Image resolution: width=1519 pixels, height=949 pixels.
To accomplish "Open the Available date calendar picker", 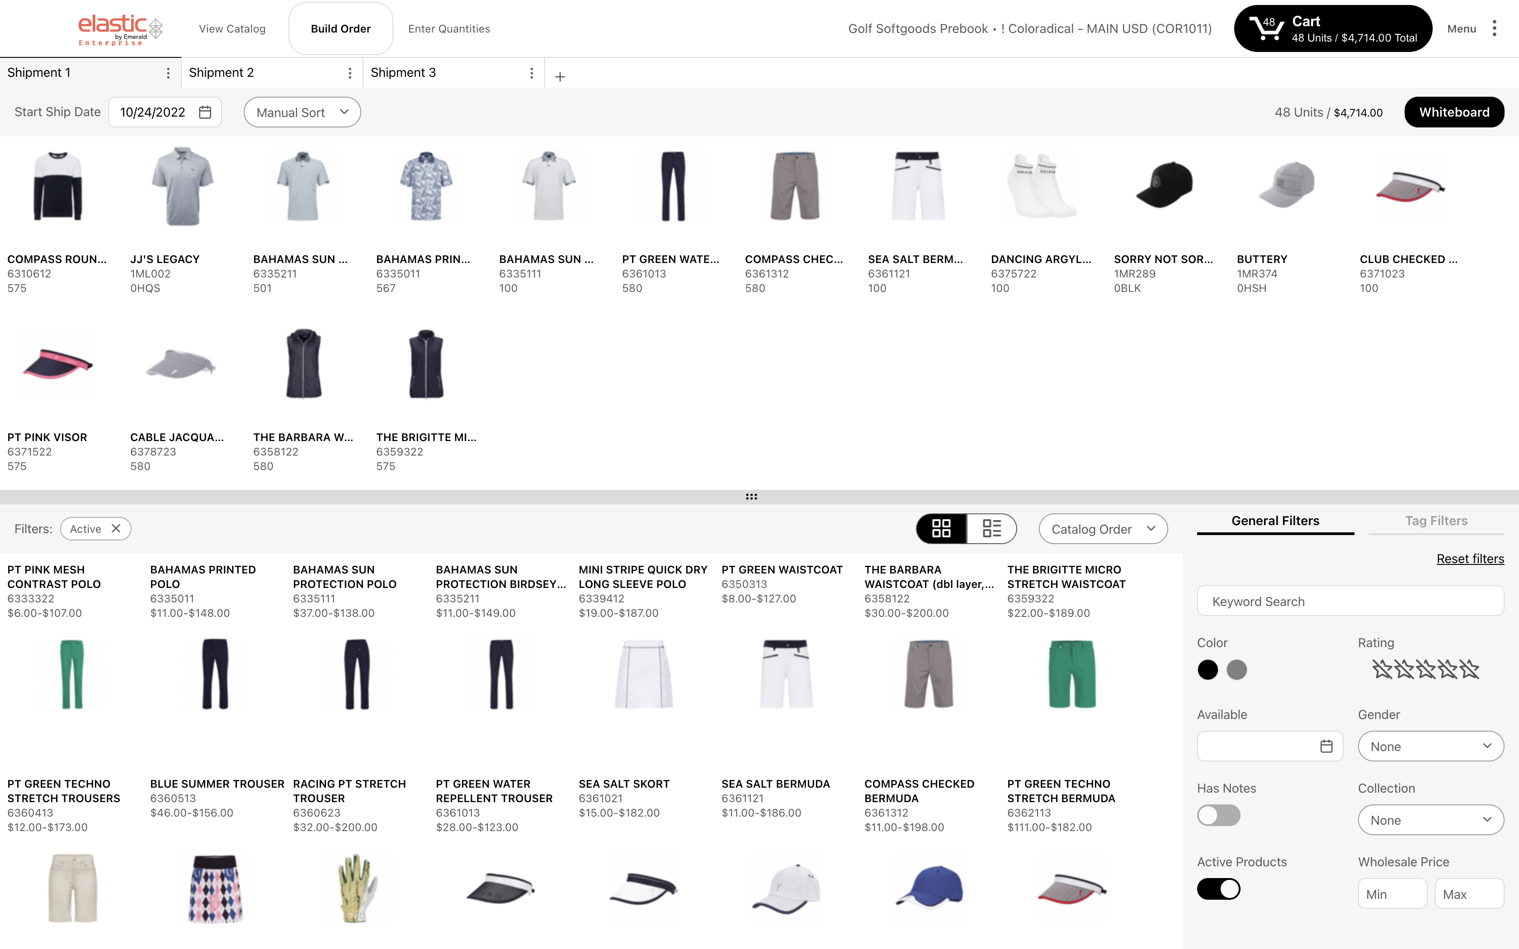I will pos(1326,746).
